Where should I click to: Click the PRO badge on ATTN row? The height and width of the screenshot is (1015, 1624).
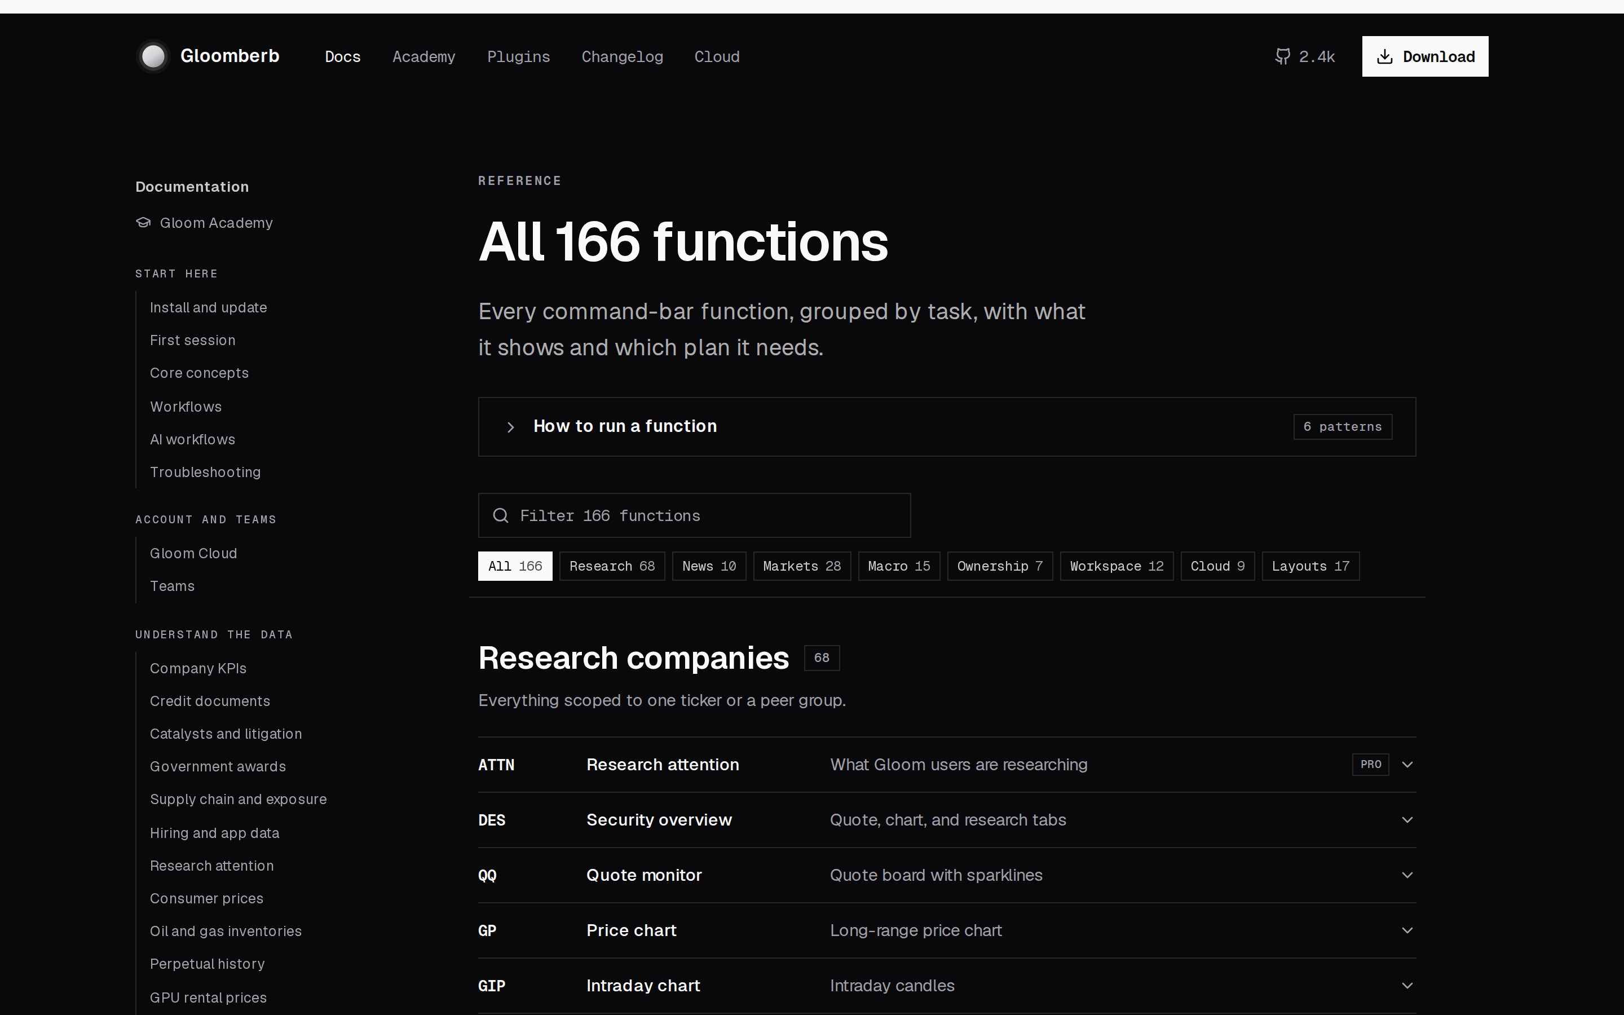[1370, 765]
